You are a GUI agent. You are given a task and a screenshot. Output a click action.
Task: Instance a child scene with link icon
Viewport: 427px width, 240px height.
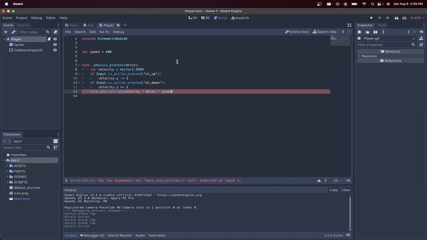13,32
